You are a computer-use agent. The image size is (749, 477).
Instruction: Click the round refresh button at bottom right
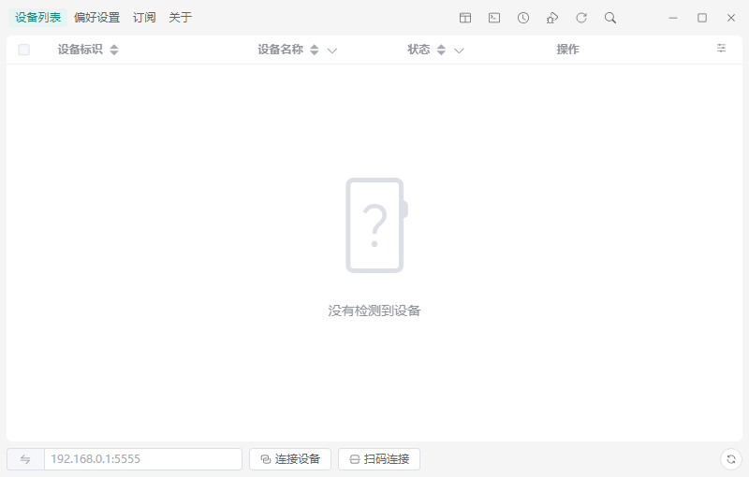pyautogui.click(x=731, y=459)
